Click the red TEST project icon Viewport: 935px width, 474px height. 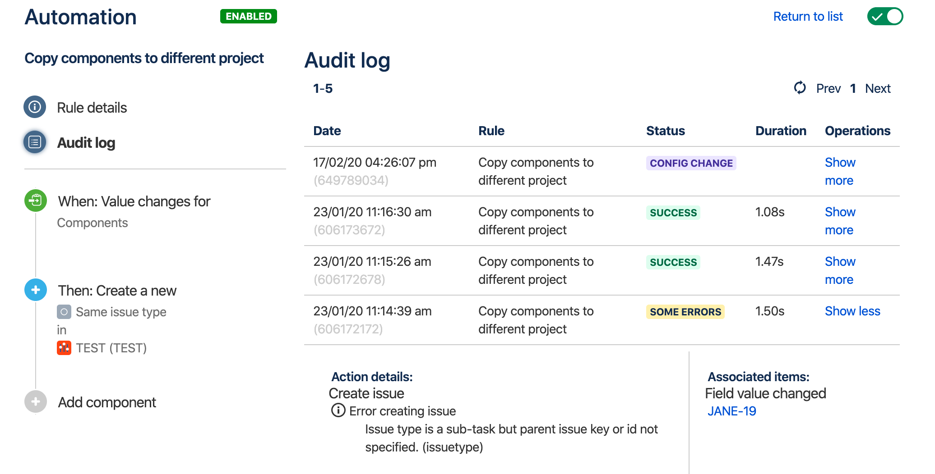click(64, 348)
